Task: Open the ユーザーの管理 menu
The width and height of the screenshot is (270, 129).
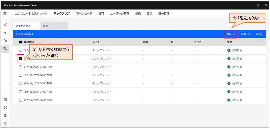Action: 119,14
